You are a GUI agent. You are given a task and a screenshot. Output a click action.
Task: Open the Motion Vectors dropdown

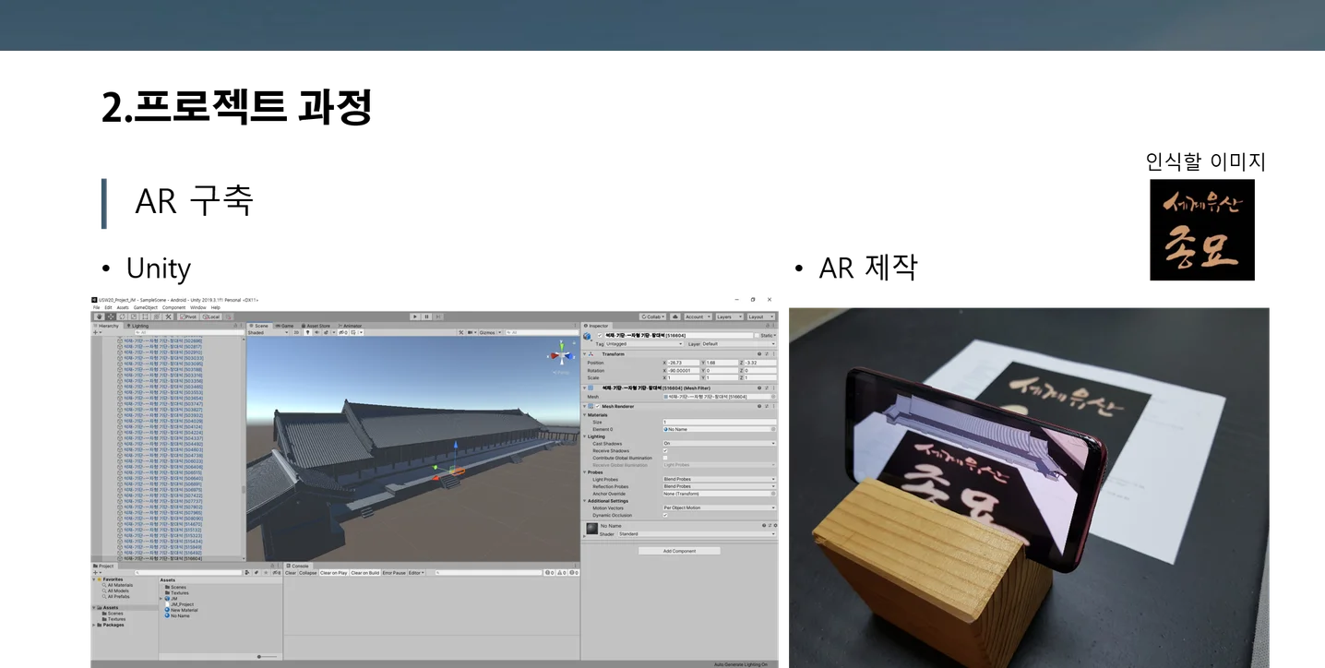tap(720, 508)
